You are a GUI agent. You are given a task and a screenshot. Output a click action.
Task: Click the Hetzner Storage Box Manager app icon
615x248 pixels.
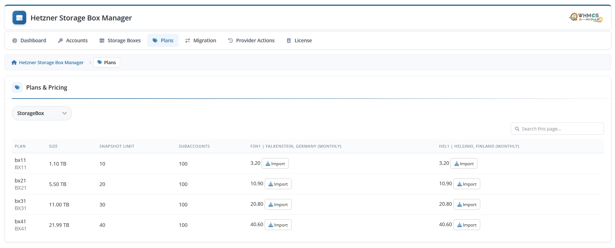click(x=19, y=18)
